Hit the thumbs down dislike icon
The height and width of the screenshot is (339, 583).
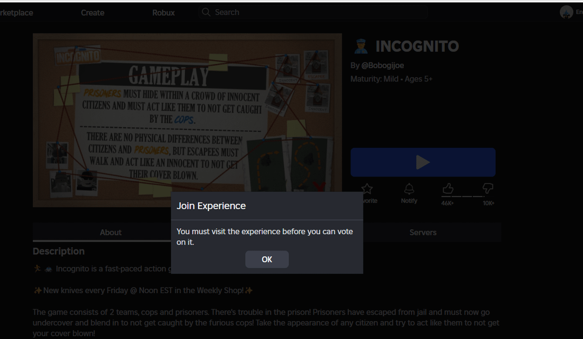point(488,188)
